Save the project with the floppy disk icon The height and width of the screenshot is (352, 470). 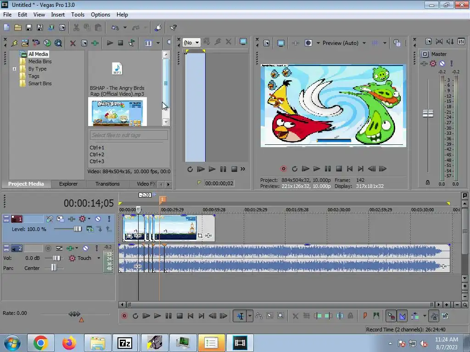point(29,27)
